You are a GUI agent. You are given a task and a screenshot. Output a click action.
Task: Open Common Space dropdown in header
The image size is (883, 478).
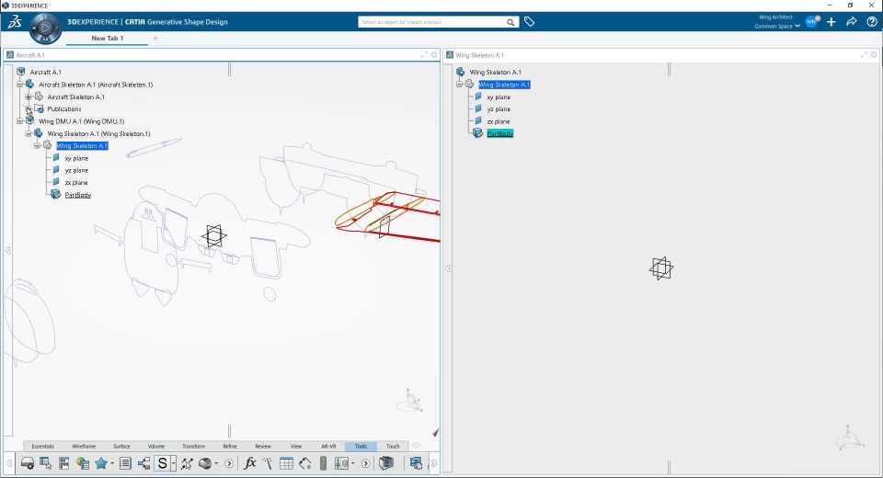(x=777, y=26)
